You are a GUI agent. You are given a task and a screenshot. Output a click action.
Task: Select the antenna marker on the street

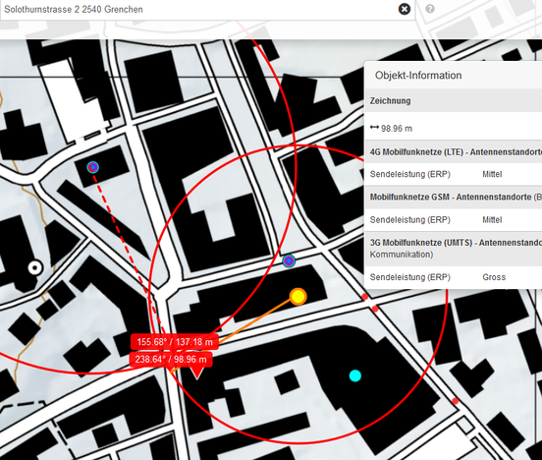click(x=289, y=261)
